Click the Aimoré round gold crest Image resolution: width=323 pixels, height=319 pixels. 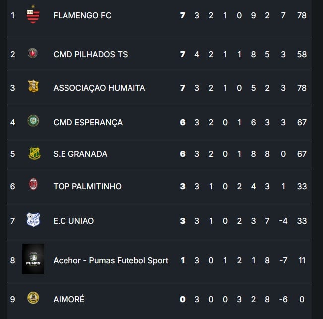click(x=33, y=298)
